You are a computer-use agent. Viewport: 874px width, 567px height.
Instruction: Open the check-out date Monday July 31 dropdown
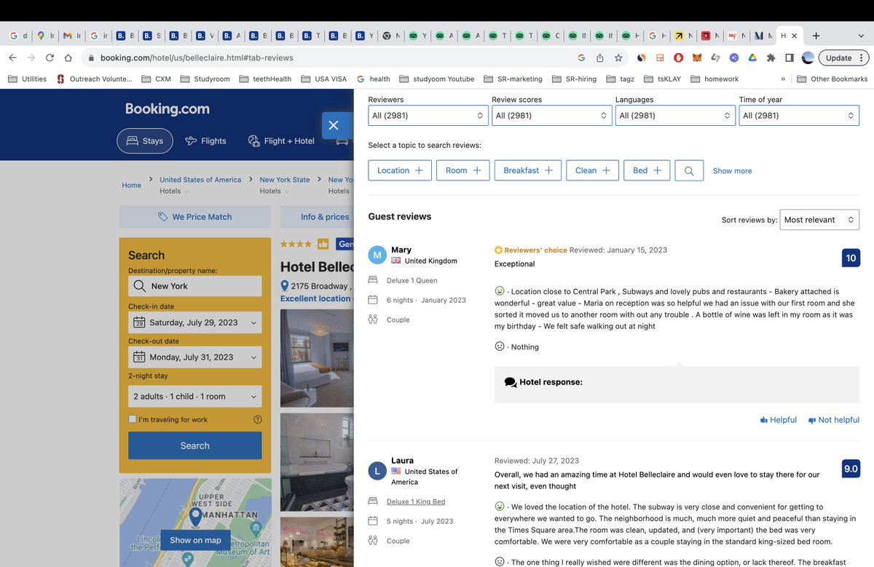pos(195,357)
